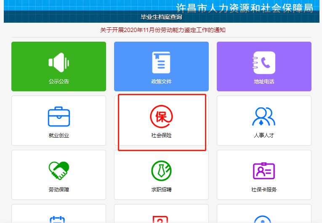Open the 人事人才 people icon
Viewport: 322px width, 223px height.
tap(264, 117)
